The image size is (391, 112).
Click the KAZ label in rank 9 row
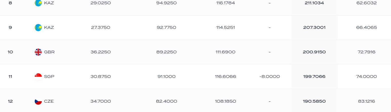click(x=49, y=27)
